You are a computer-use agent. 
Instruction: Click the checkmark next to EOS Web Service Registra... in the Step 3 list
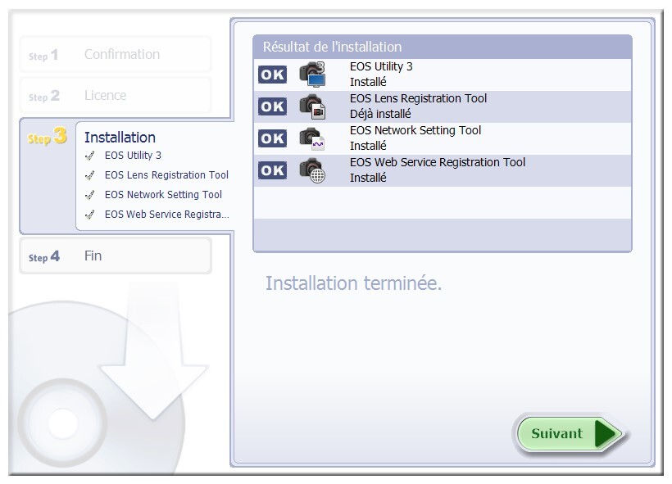(90, 215)
